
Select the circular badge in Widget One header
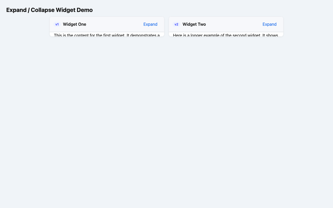pyautogui.click(x=57, y=24)
